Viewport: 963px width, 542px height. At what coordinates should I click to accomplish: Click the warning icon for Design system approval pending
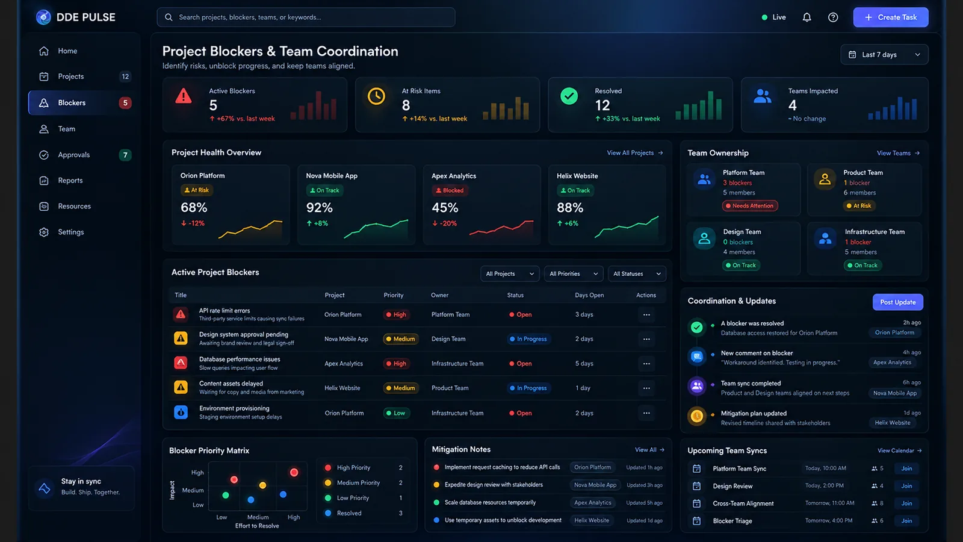pos(181,338)
